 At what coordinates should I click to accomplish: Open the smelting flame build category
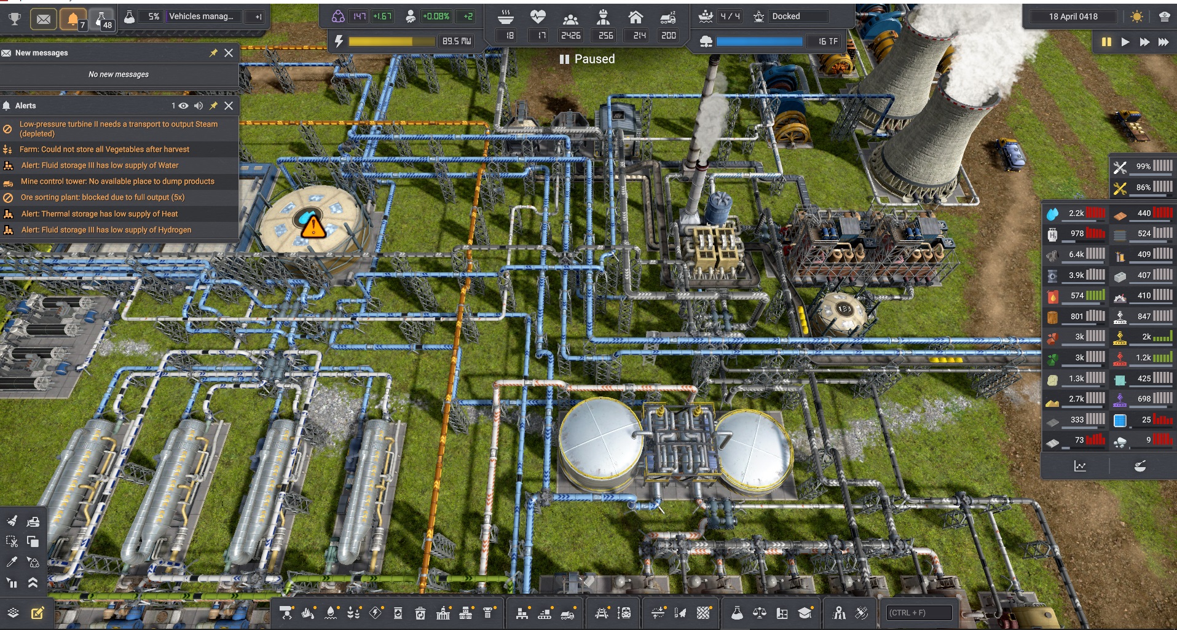[308, 612]
